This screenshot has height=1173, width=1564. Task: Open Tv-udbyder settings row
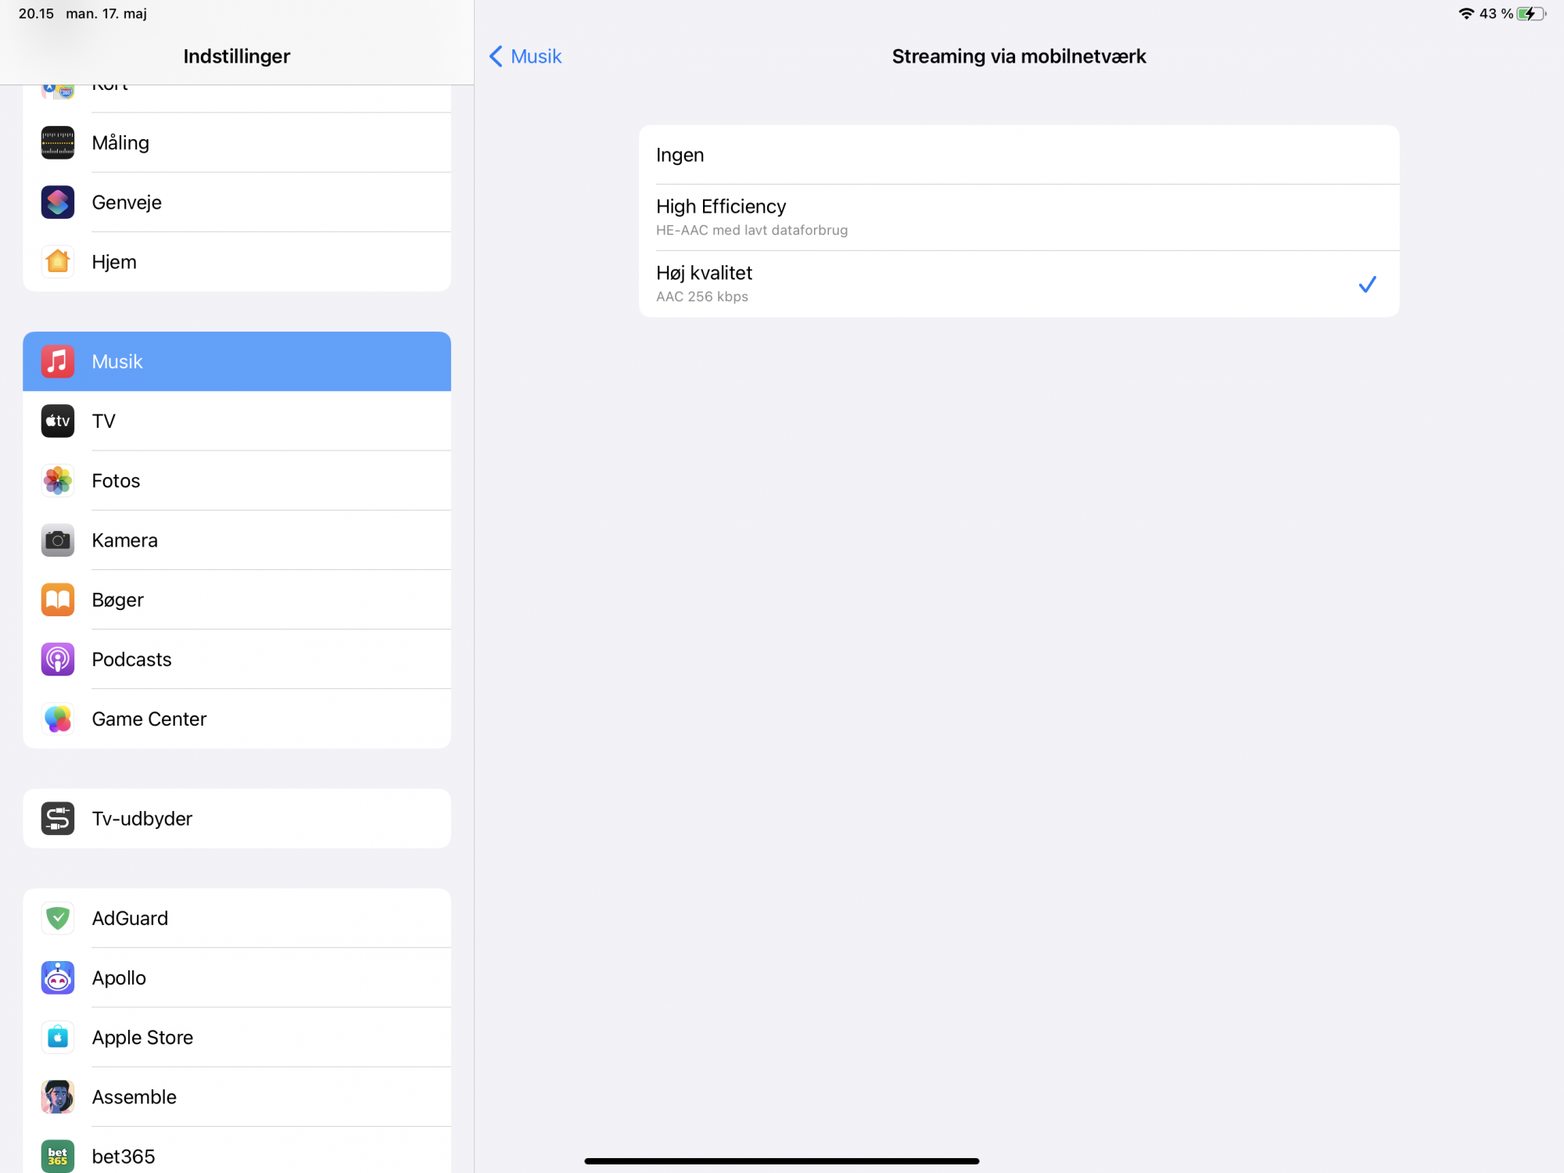coord(235,818)
